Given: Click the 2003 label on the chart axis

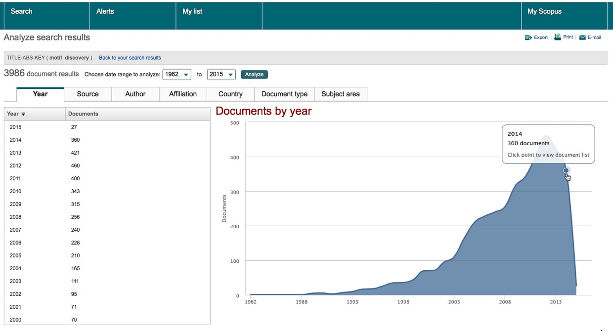Looking at the screenshot, I should pyautogui.click(x=454, y=302).
